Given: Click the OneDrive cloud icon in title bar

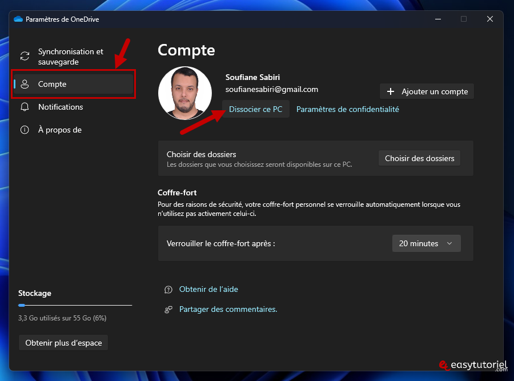Looking at the screenshot, I should pos(18,19).
